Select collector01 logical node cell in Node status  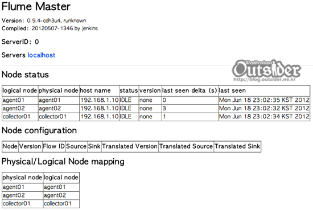click(20, 117)
